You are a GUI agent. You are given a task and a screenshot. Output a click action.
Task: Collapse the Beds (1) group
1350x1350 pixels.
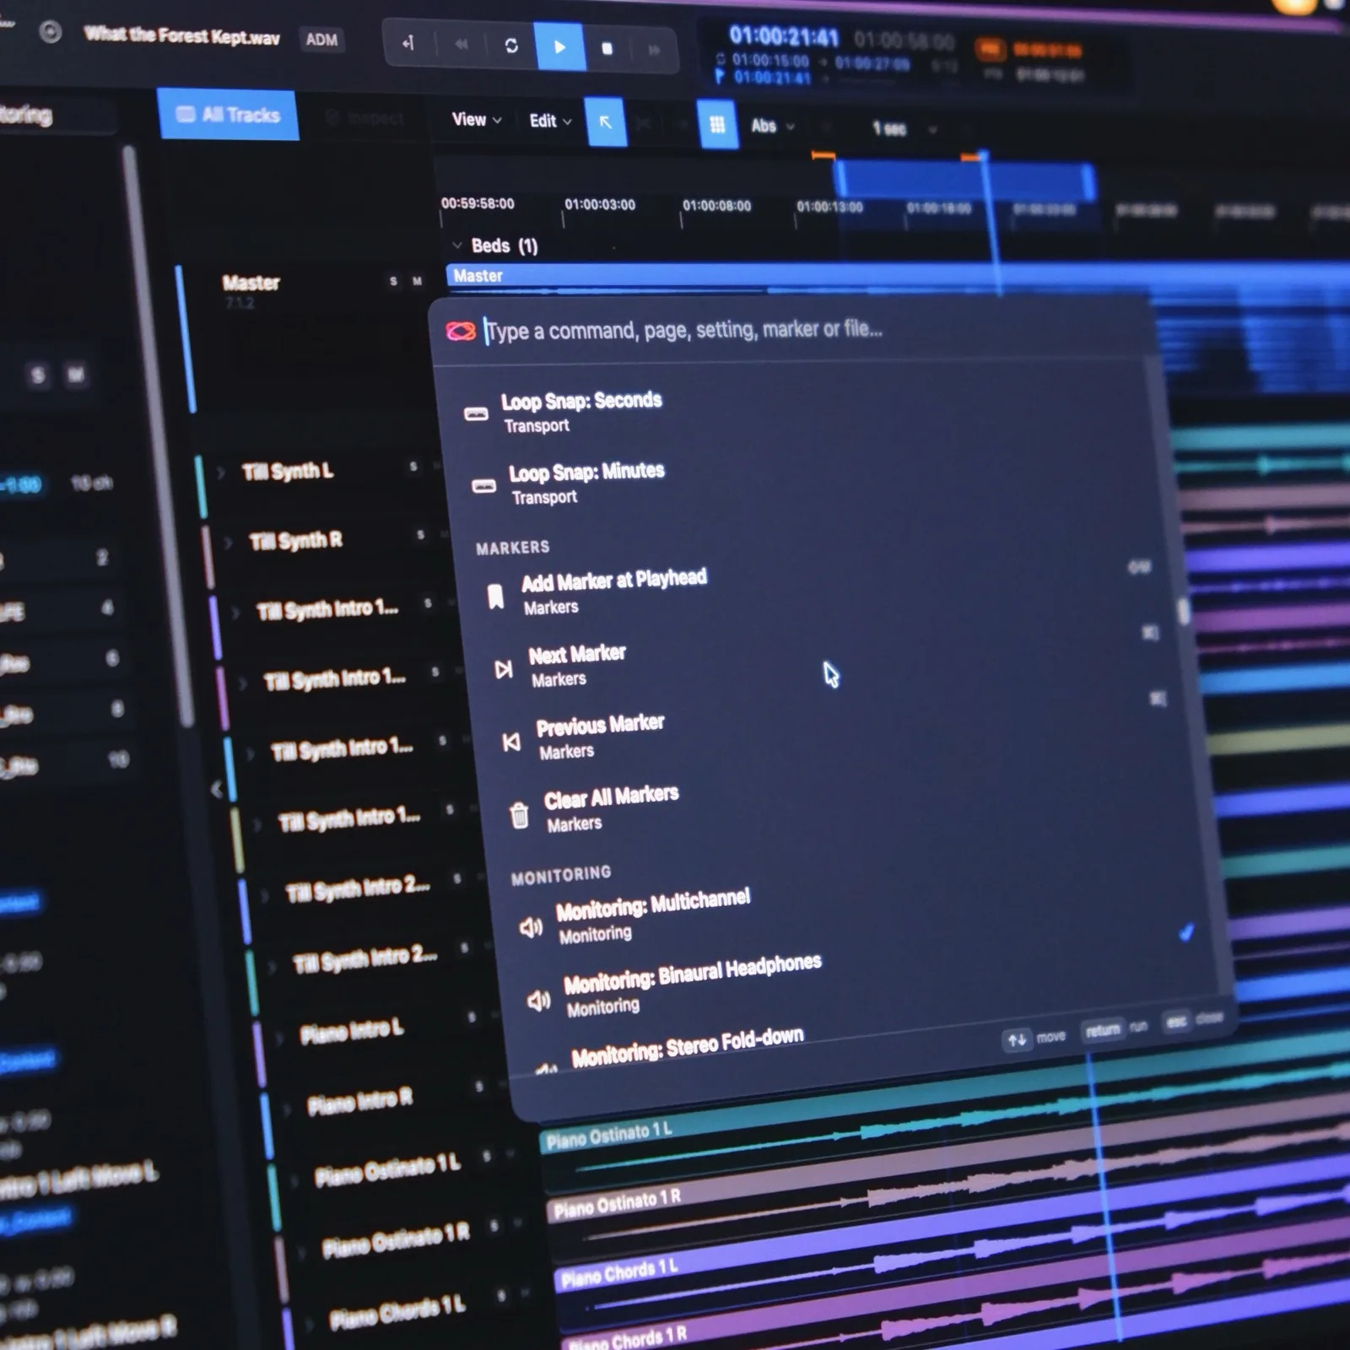[x=457, y=246]
